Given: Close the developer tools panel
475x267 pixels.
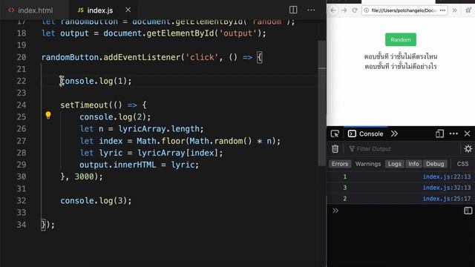Looking at the screenshot, I should click(467, 133).
